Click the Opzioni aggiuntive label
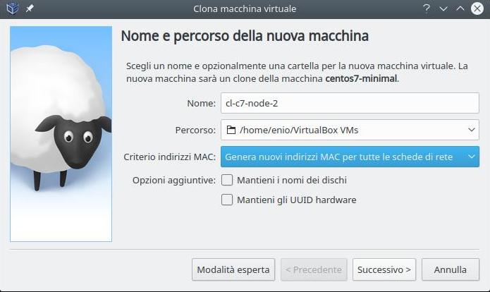 click(173, 180)
